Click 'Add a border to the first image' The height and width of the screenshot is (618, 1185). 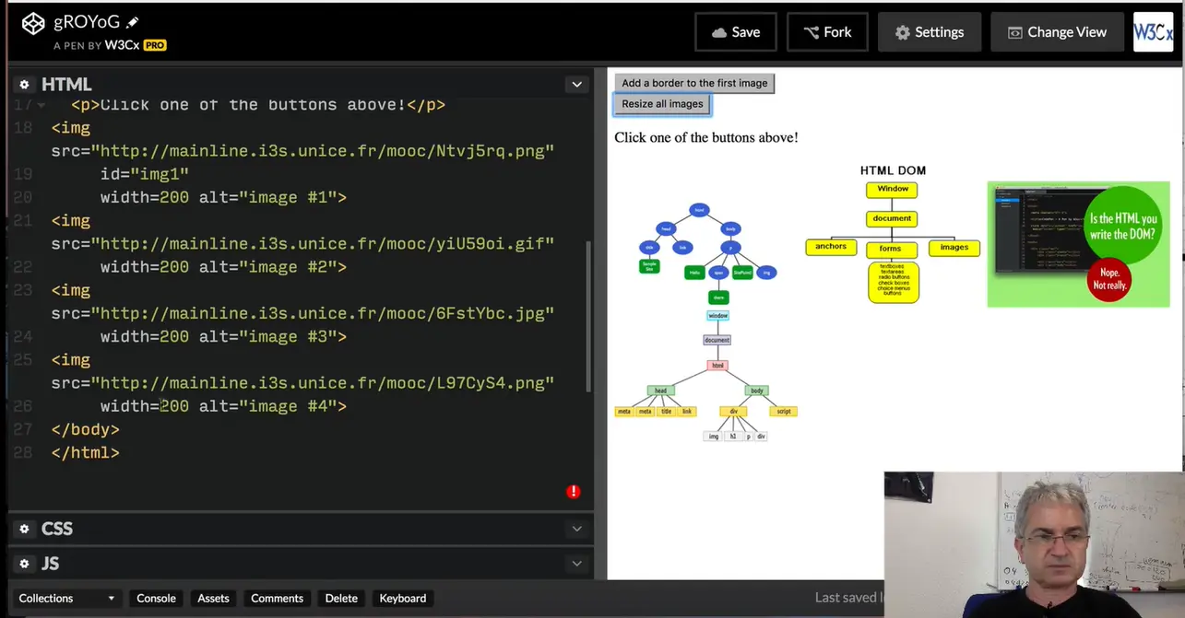point(694,83)
